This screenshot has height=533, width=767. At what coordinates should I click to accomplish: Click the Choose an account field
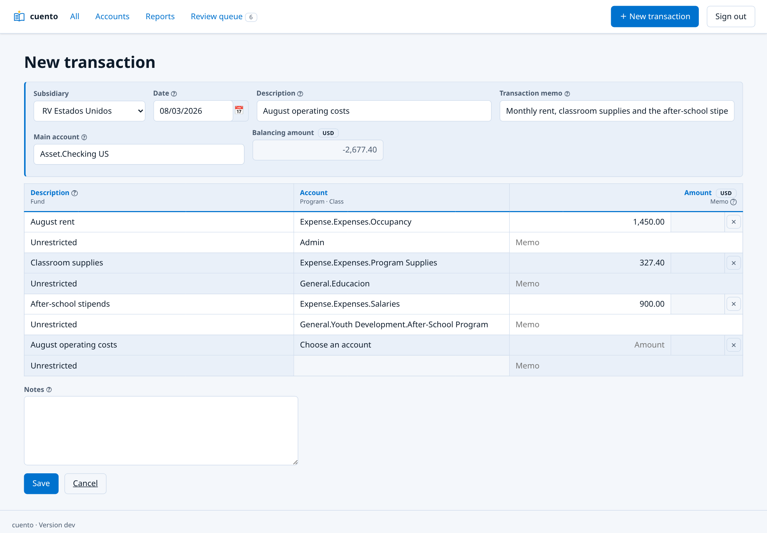pyautogui.click(x=402, y=345)
